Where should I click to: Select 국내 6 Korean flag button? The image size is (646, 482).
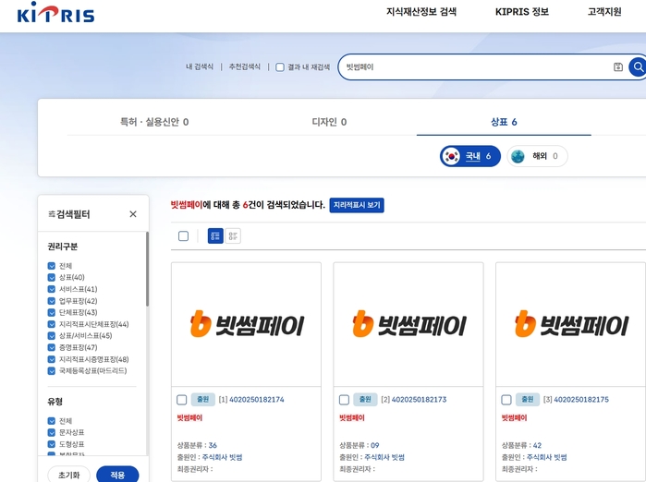pos(470,156)
